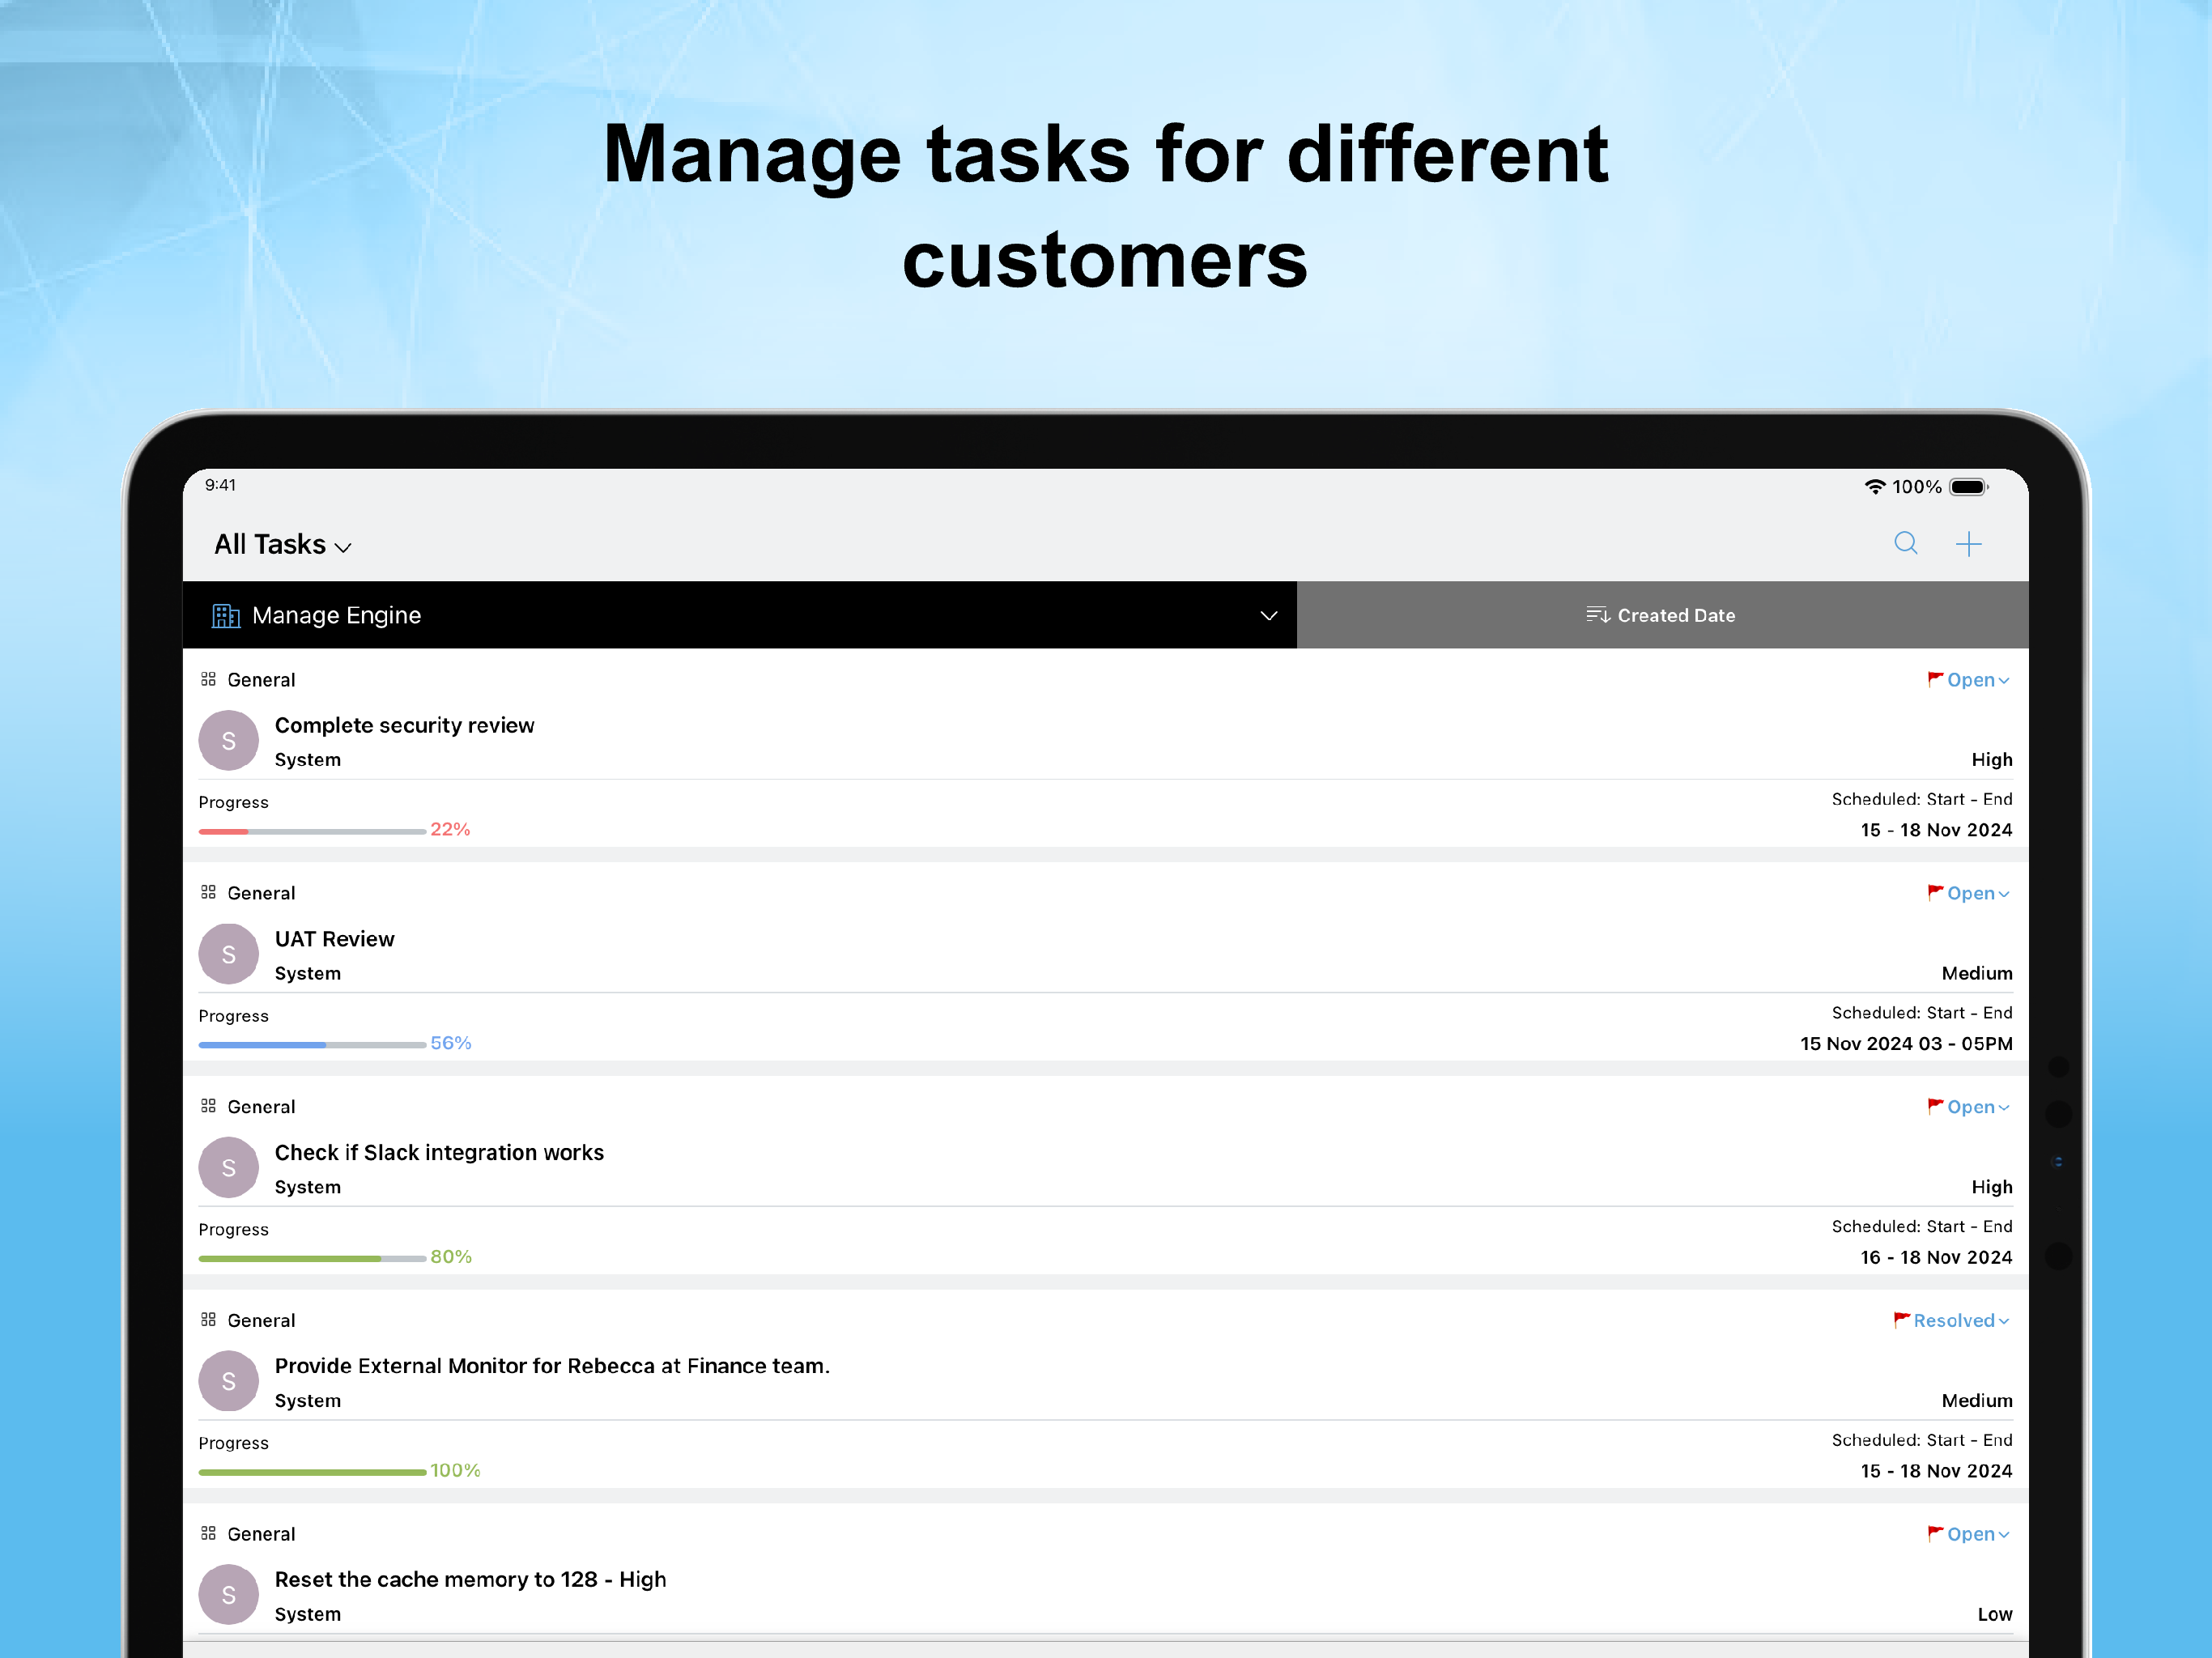Click the Manage Engine building icon
2212x1658 pixels.
[226, 615]
